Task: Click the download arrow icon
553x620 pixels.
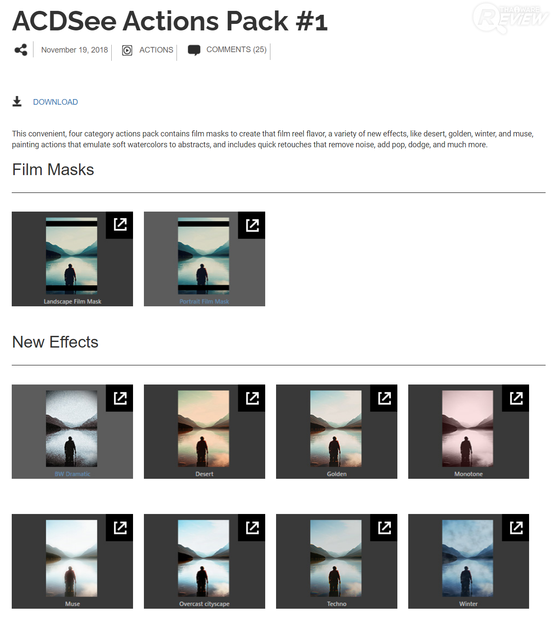Action: pyautogui.click(x=17, y=102)
